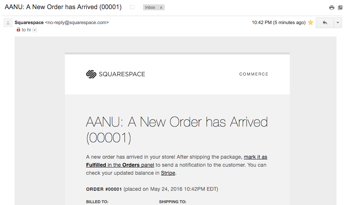Click the large 'A New Order has Arrived' heading
Viewport: 346px width, 205px height.
pos(177,130)
